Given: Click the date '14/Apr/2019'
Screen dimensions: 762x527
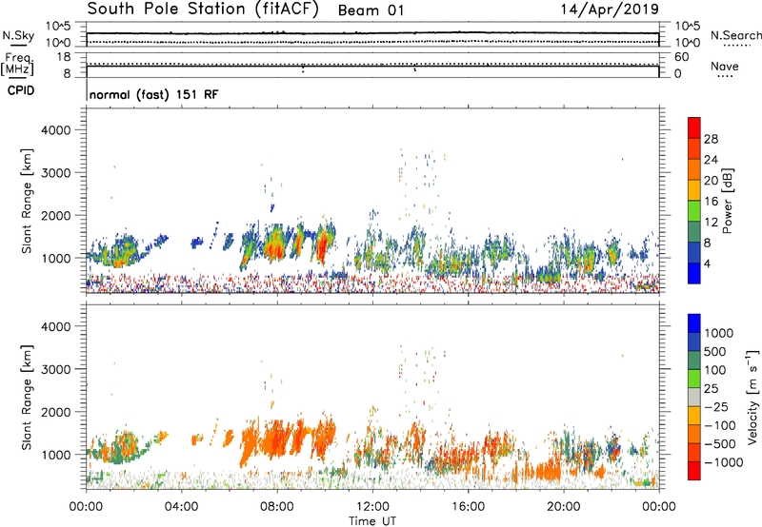Looking at the screenshot, I should click(x=610, y=10).
